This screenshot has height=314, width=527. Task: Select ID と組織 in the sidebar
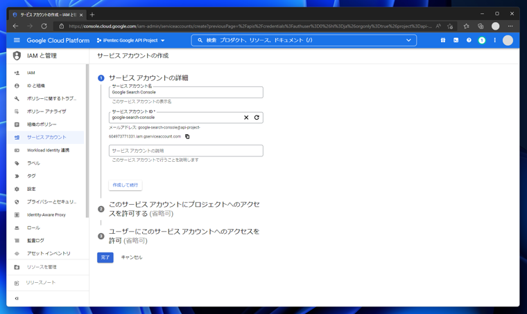coord(46,86)
